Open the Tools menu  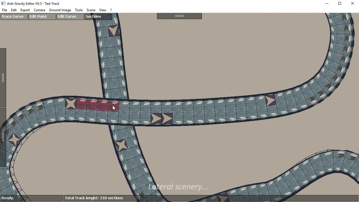(x=79, y=10)
